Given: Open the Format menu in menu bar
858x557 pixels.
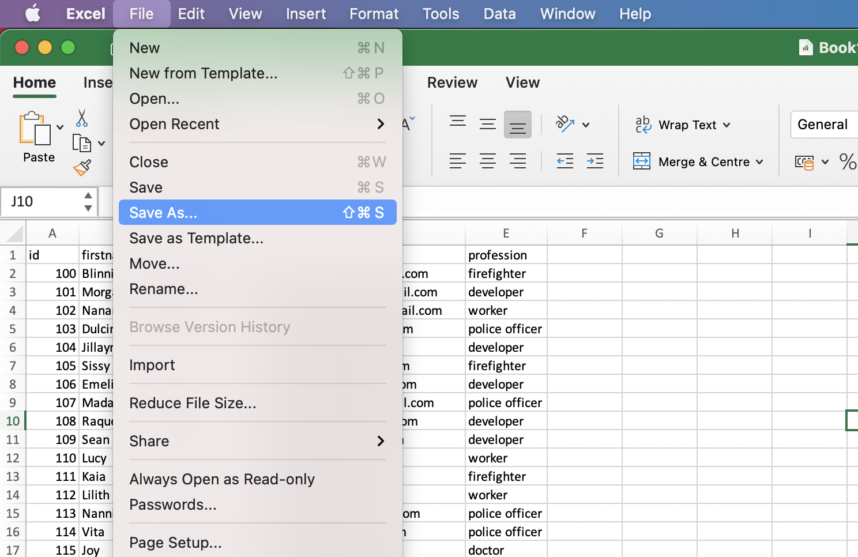Looking at the screenshot, I should point(374,14).
